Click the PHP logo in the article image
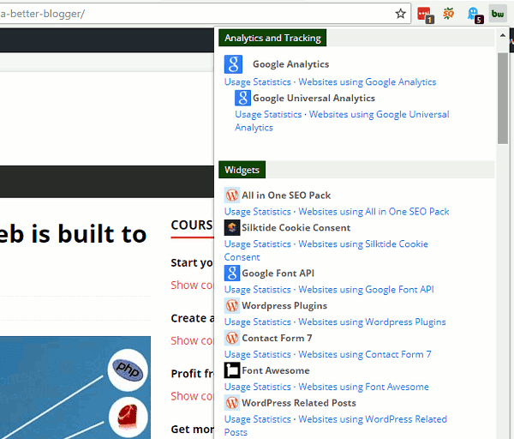 (x=128, y=370)
